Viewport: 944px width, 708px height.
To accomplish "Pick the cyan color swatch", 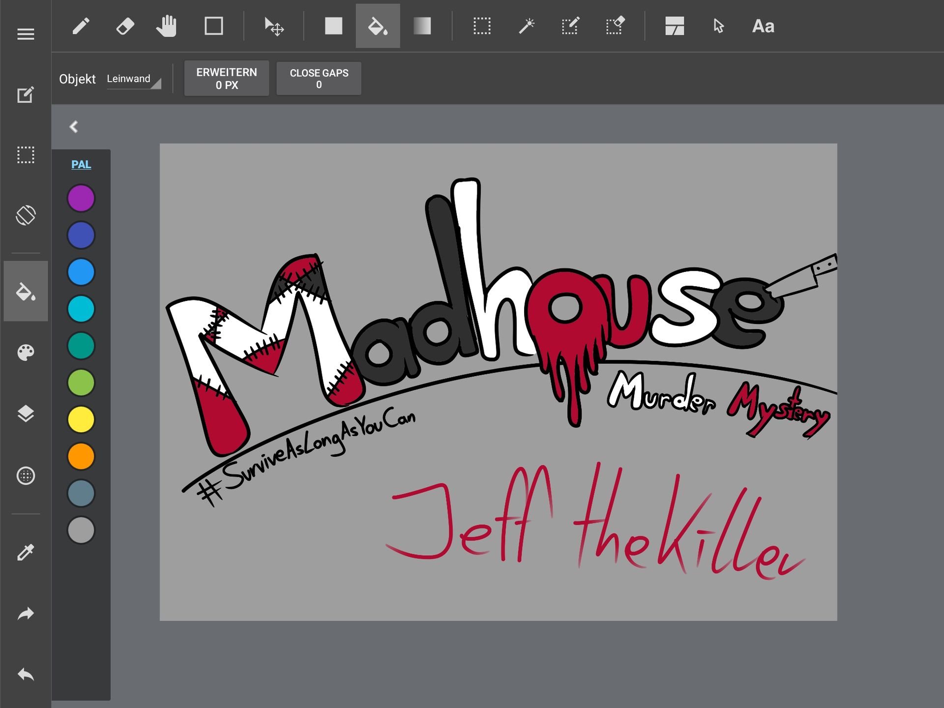I will [81, 309].
